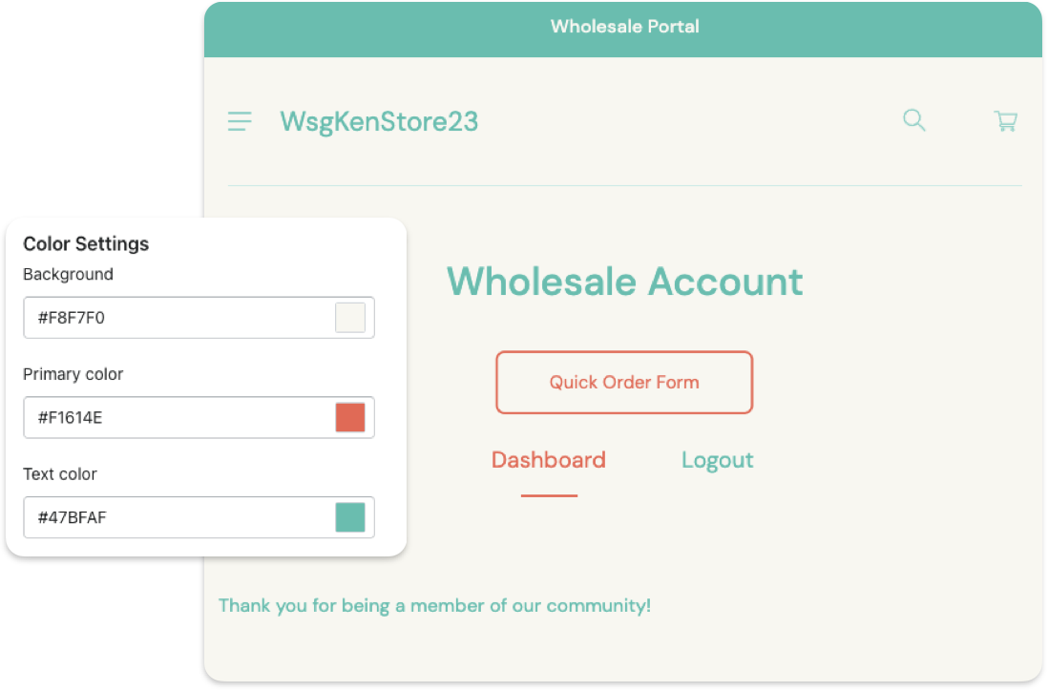Viewport: 1048px width, 691px height.
Task: Open the coral Primary color swatch
Action: [350, 418]
